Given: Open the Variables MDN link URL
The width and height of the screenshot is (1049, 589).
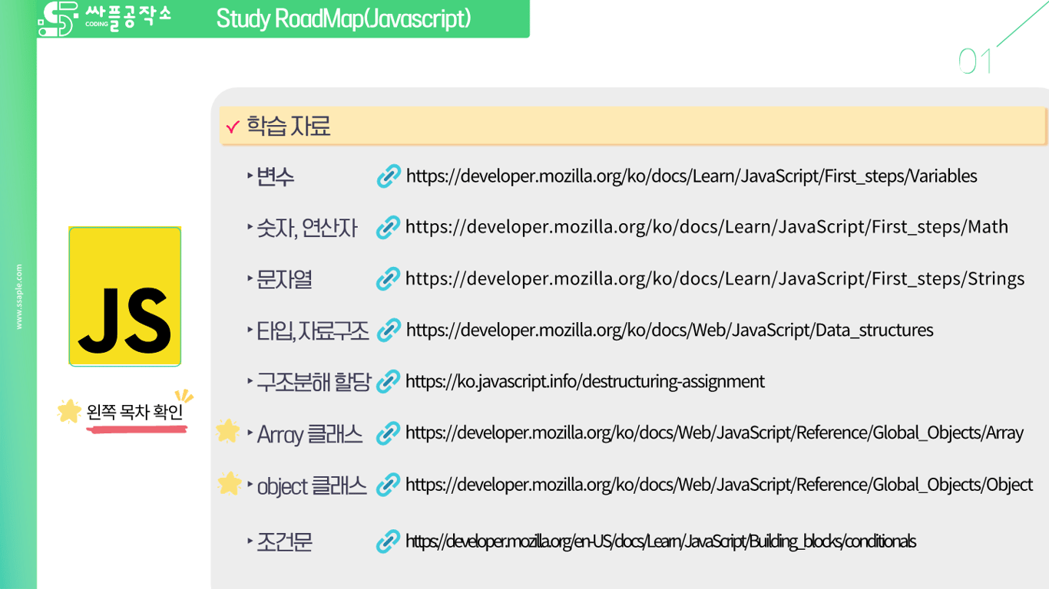Looking at the screenshot, I should tap(689, 176).
